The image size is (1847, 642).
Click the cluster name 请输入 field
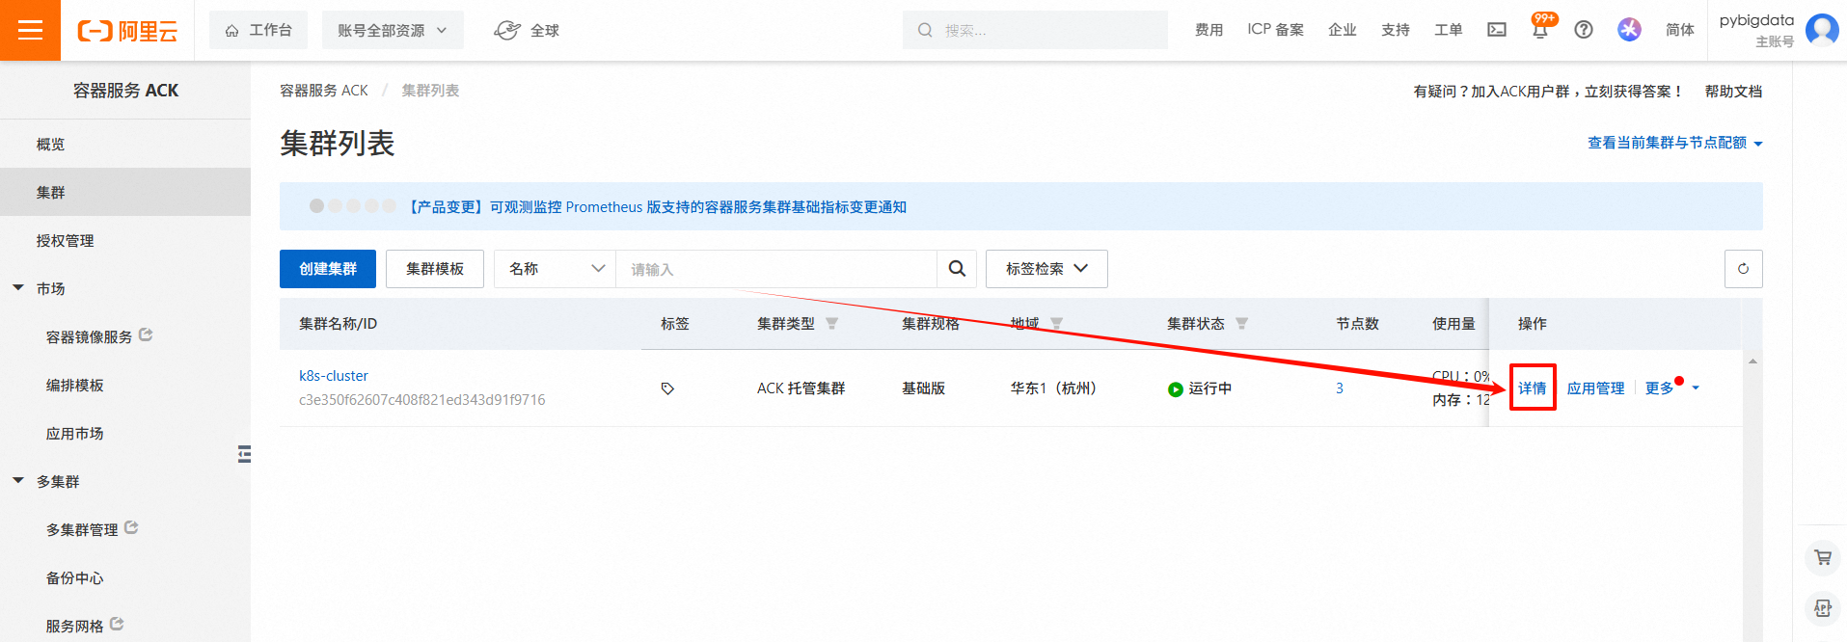pyautogui.click(x=777, y=269)
